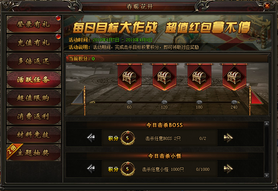Image resolution: width=278 pixels, height=191 pixels.
Task: Open the 登录有礼 tab
Action: point(34,24)
